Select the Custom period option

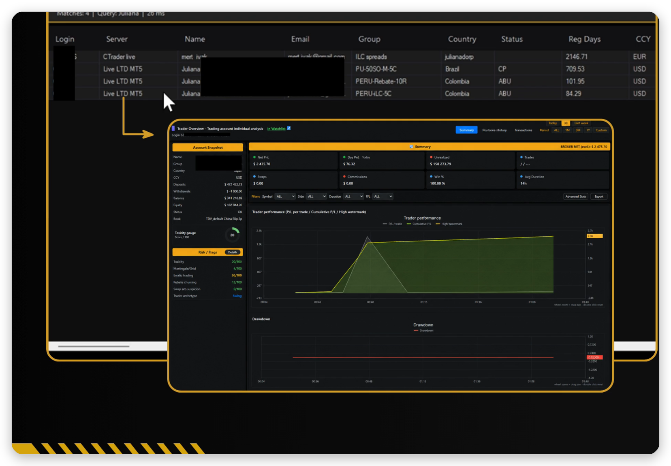tap(601, 130)
